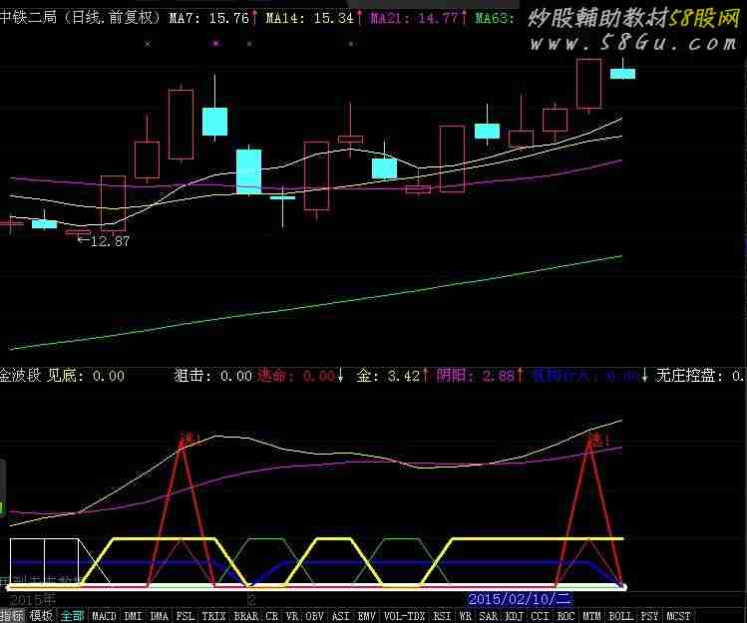This screenshot has width=747, height=623.
Task: Click the 2015年 year label on the time axis
Action: pos(32,600)
